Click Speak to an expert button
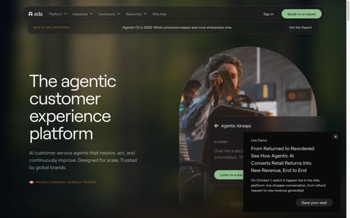 301,14
